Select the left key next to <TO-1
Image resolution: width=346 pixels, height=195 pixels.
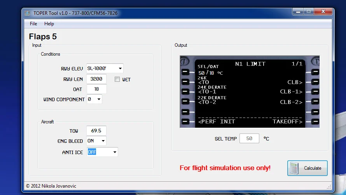coord(185,91)
